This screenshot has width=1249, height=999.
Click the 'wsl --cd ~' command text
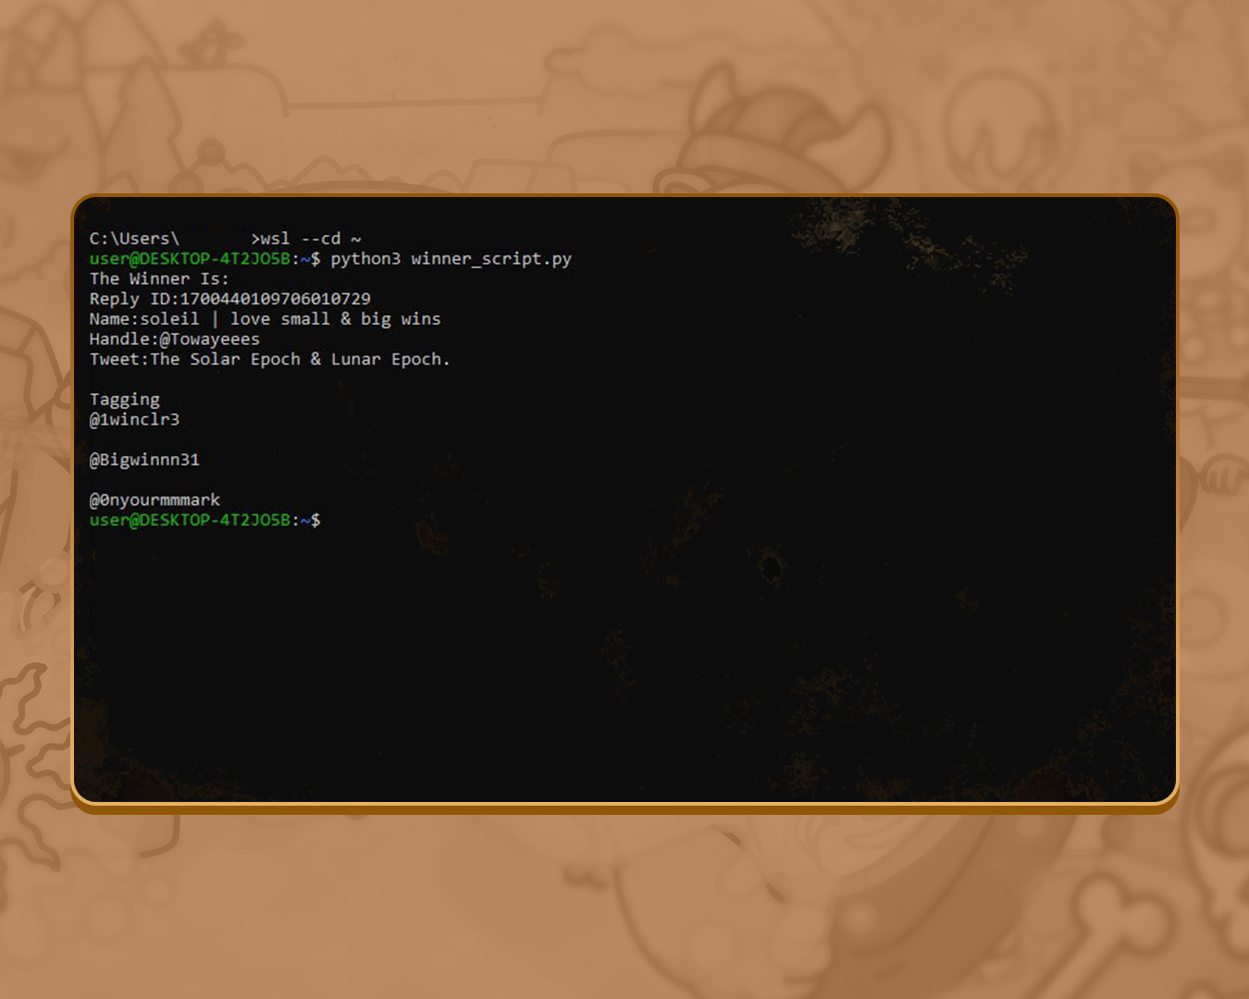coord(311,239)
